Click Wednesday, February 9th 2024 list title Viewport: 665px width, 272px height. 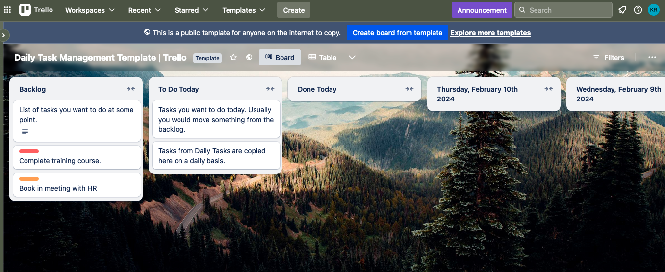click(x=619, y=94)
